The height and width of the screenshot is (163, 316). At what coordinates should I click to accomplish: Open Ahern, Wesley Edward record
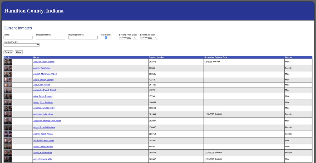(x=43, y=80)
